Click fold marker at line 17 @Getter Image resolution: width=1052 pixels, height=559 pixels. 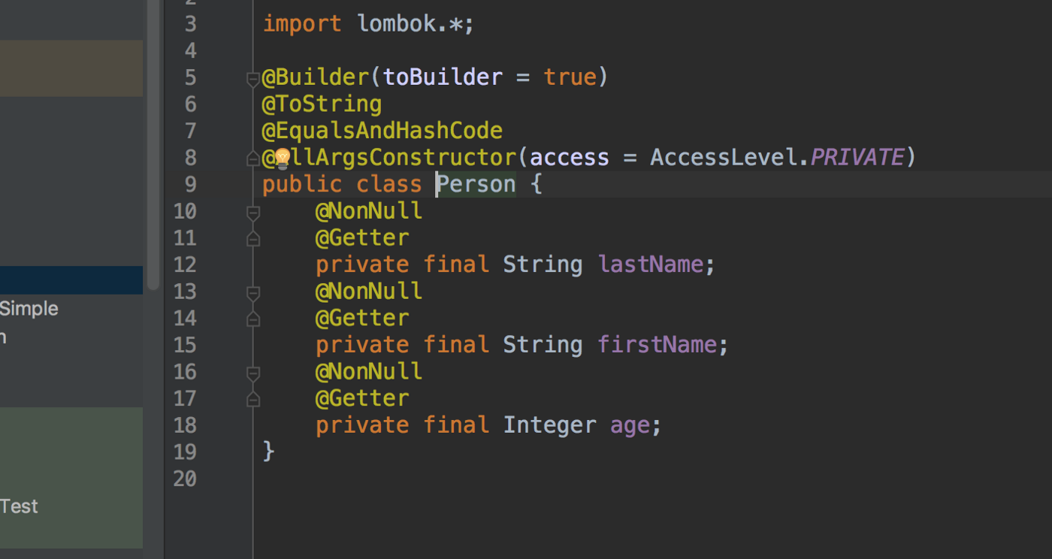(253, 400)
